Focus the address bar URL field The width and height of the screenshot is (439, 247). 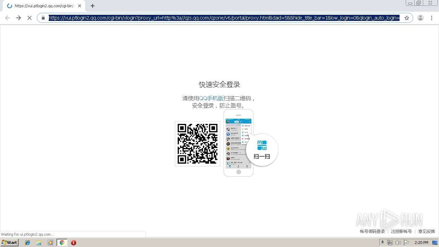224,18
